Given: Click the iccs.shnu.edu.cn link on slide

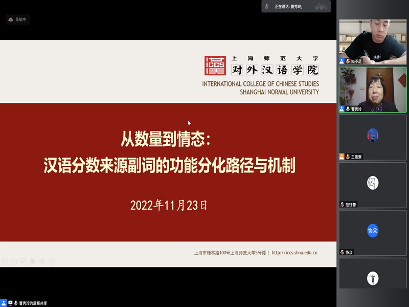Looking at the screenshot, I should (x=294, y=253).
